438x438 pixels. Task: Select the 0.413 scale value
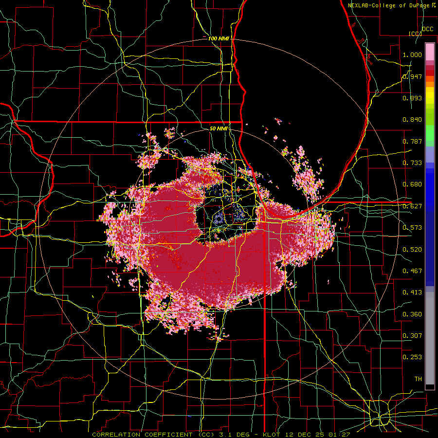coord(412,292)
